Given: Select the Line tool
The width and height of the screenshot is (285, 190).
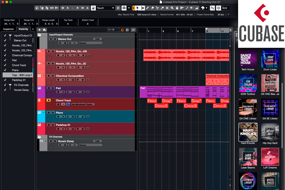Looking at the screenshot, I should [x=187, y=8].
